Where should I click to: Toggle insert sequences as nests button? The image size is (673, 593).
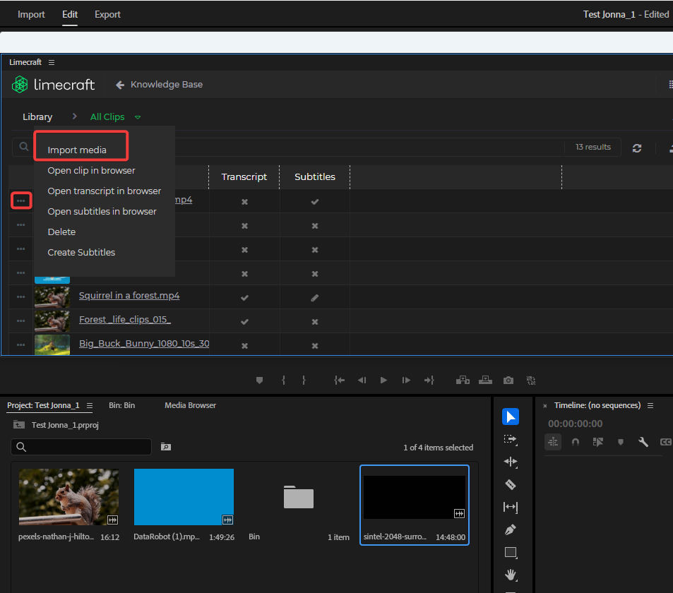[x=553, y=442]
